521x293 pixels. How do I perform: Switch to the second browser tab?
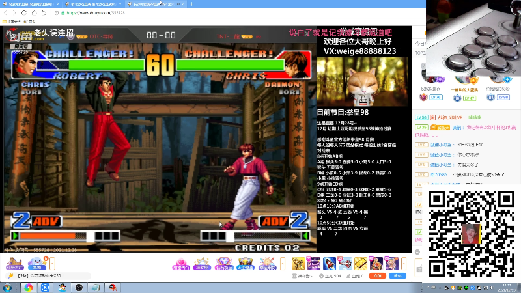(92, 4)
